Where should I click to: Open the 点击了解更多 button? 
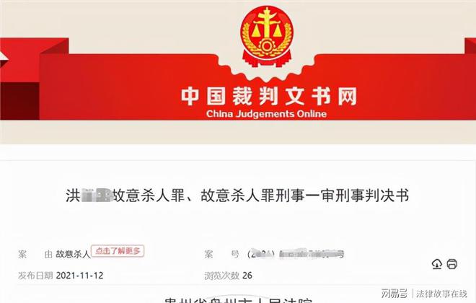pos(118,251)
